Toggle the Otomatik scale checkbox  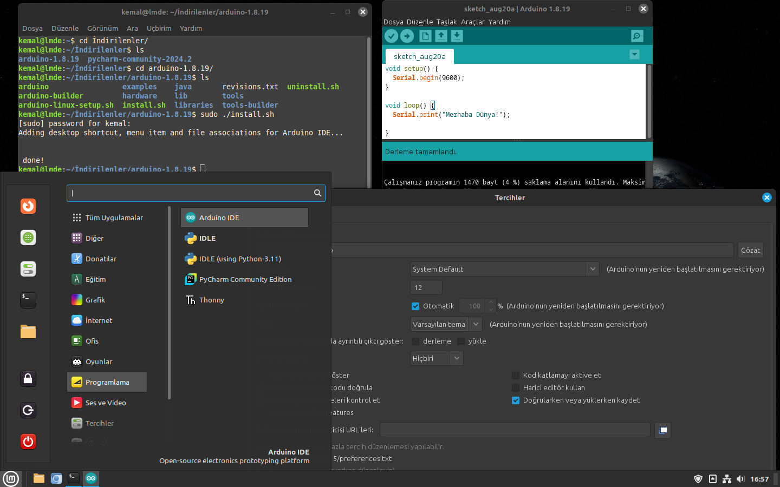point(415,306)
